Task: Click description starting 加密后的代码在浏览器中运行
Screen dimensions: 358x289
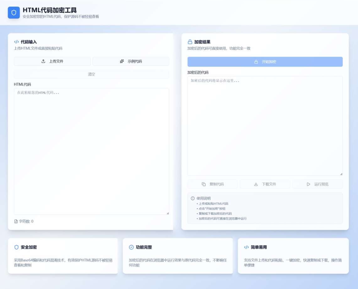Action: [178, 262]
